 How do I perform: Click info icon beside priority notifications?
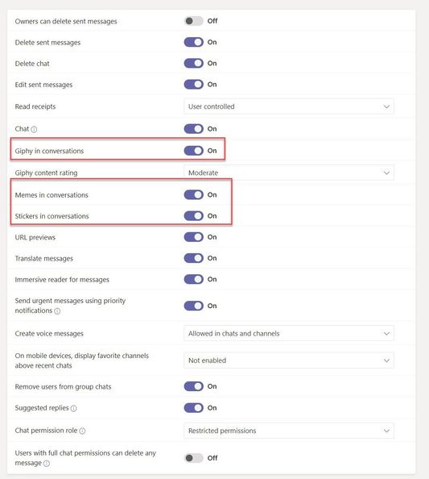tap(57, 311)
